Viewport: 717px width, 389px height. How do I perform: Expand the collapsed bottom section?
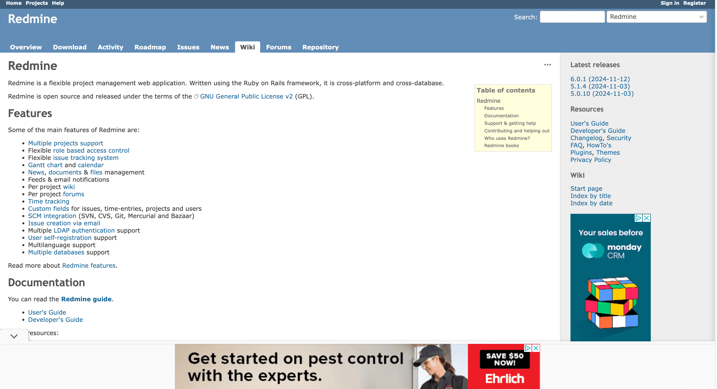pos(13,335)
